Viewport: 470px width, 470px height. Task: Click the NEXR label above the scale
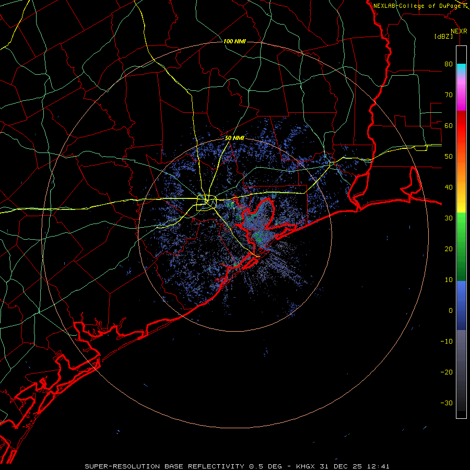coord(459,31)
